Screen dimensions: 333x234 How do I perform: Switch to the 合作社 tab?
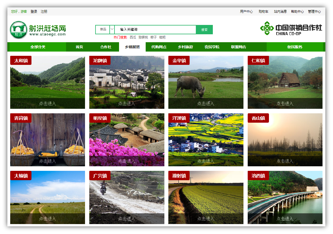click(x=106, y=47)
